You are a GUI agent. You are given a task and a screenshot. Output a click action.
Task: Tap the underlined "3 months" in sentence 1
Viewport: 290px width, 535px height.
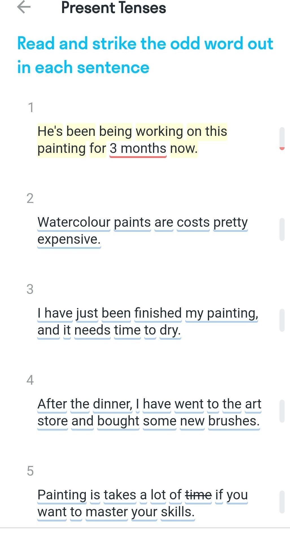[138, 149]
